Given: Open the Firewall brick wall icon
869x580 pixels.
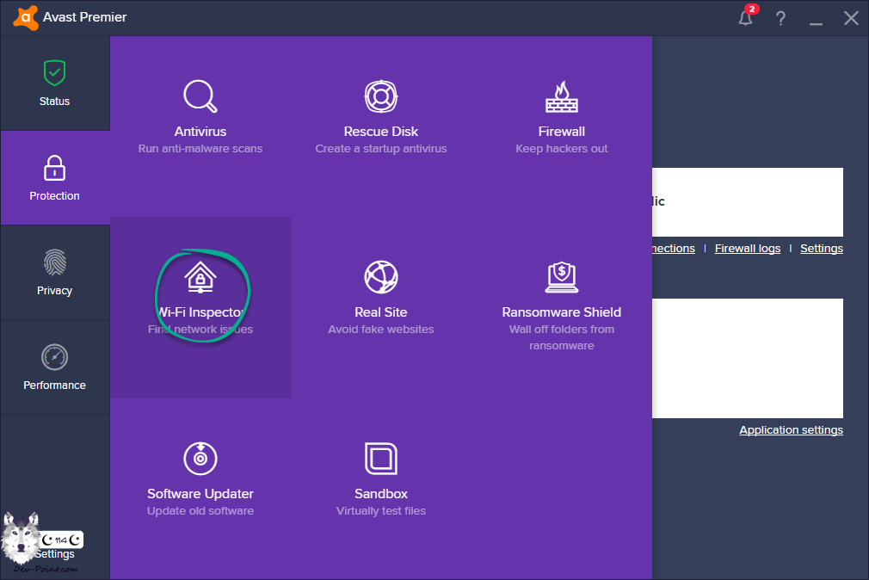Looking at the screenshot, I should [562, 96].
